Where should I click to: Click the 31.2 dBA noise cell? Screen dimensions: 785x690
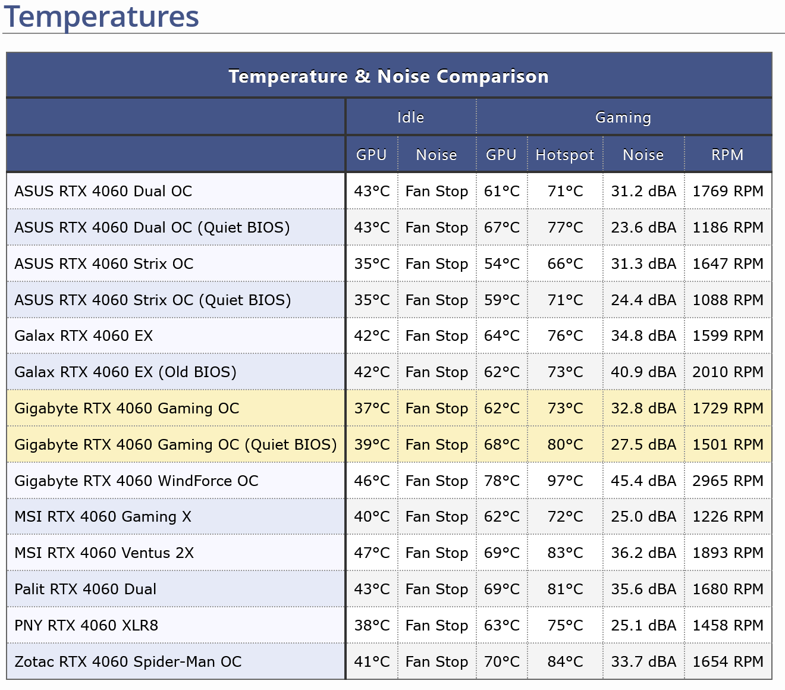(x=643, y=191)
